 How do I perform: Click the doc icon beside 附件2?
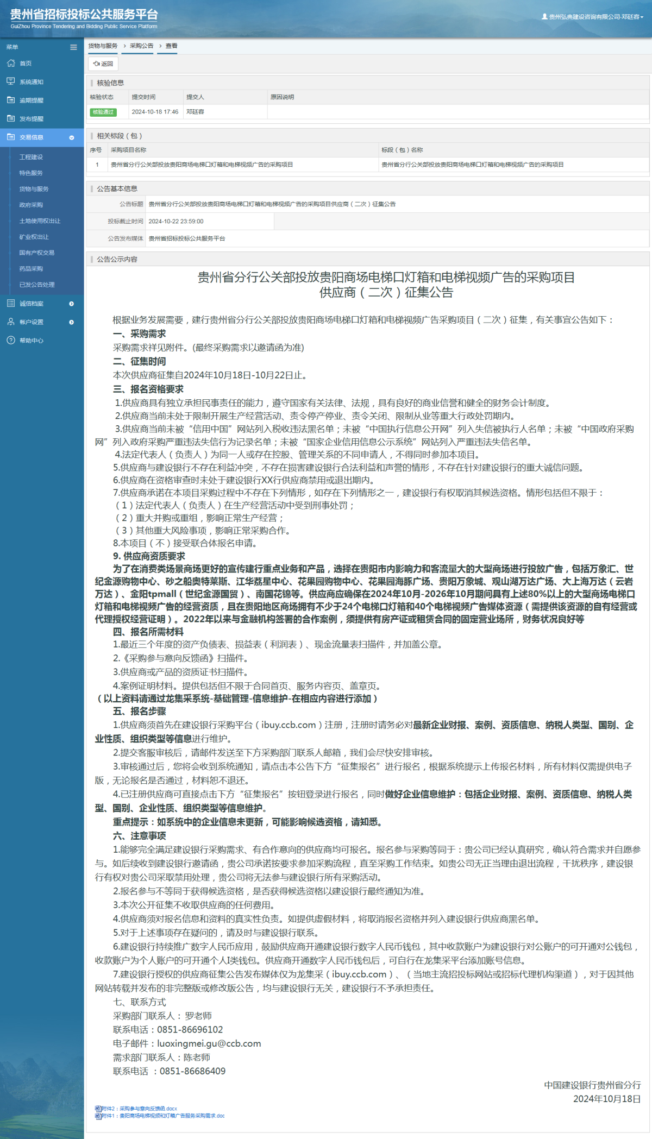click(98, 1109)
